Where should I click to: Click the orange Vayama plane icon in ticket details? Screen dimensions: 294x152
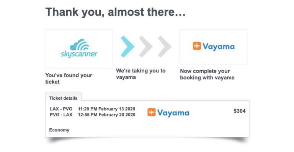(x=152, y=112)
